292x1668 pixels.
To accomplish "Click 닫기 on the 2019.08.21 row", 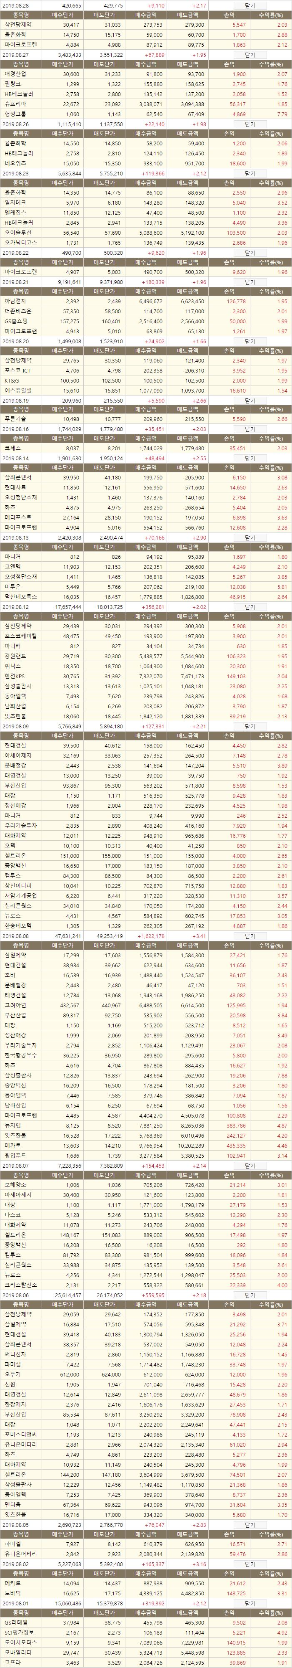I will pos(250,282).
